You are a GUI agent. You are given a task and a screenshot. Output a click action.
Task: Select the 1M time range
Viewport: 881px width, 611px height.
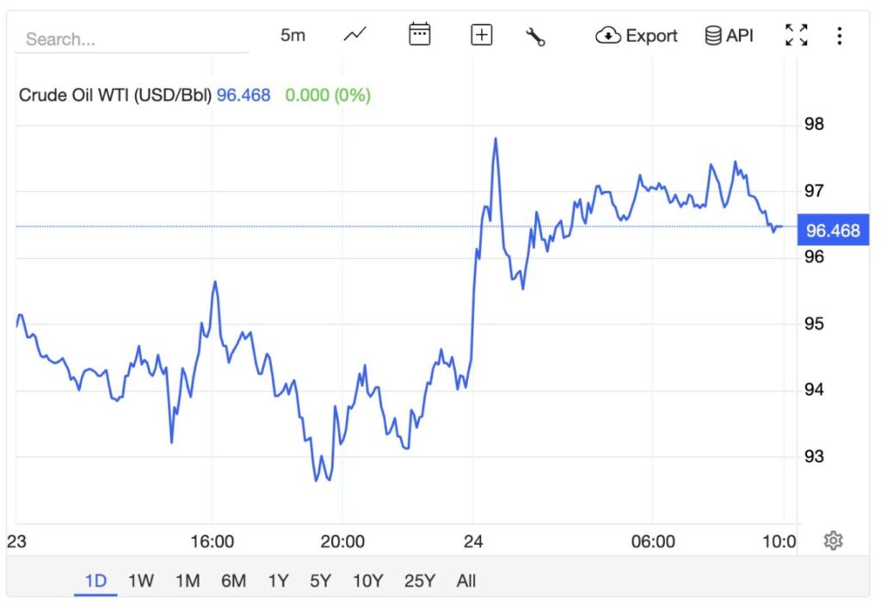point(187,581)
